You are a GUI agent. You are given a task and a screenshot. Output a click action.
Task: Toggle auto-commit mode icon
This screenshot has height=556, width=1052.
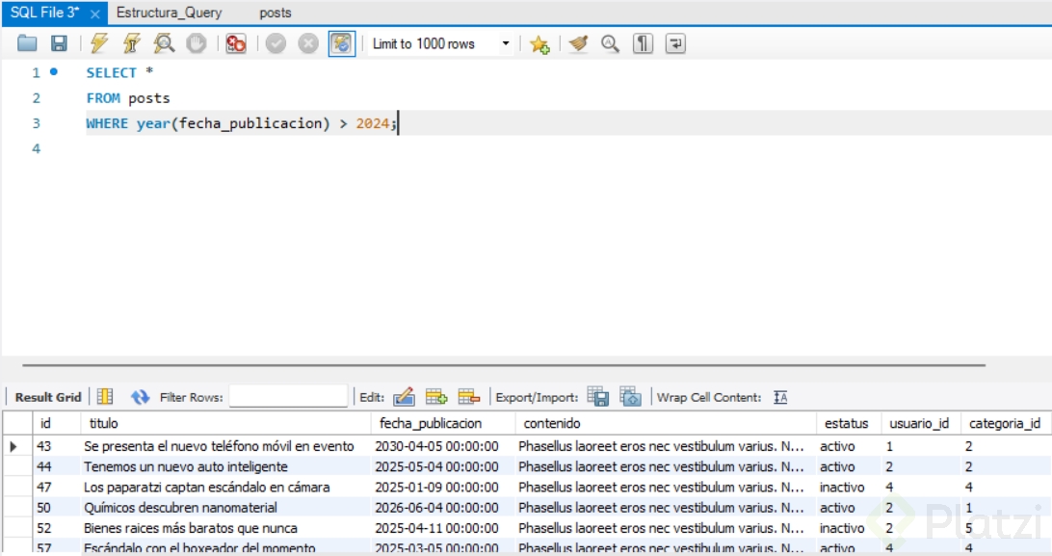point(341,43)
